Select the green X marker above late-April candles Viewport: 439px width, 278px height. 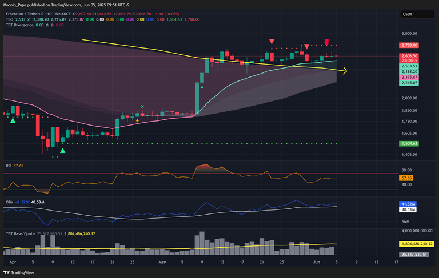point(142,107)
